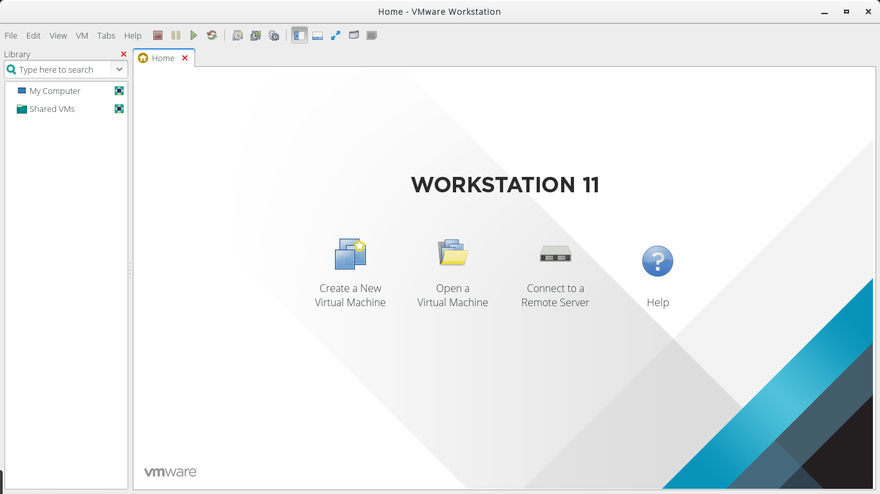Click the Unity mode toolbar icon
The height and width of the screenshot is (494, 880).
(x=354, y=35)
